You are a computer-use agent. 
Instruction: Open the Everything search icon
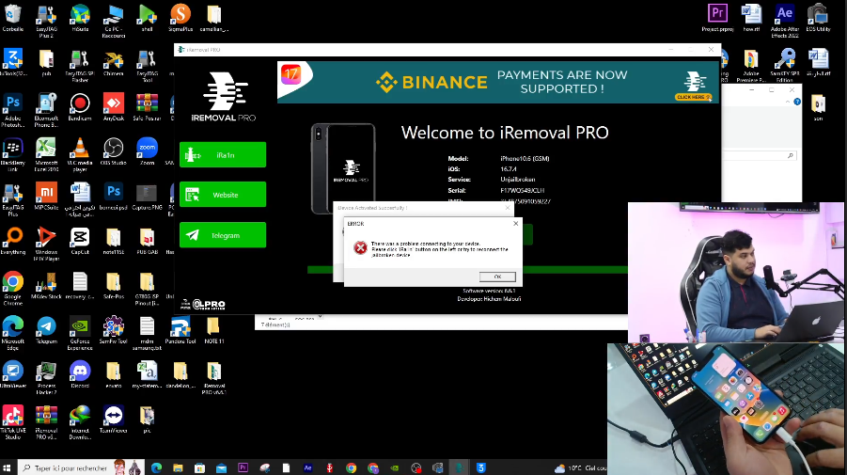pos(12,241)
